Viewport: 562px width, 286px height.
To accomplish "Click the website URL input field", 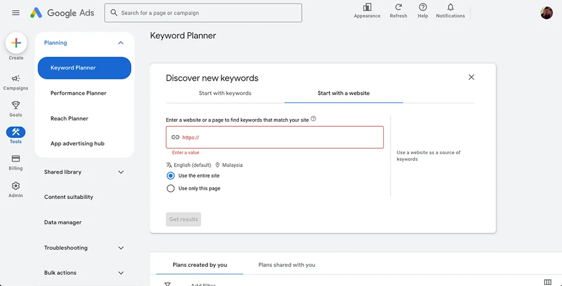I will click(281, 137).
